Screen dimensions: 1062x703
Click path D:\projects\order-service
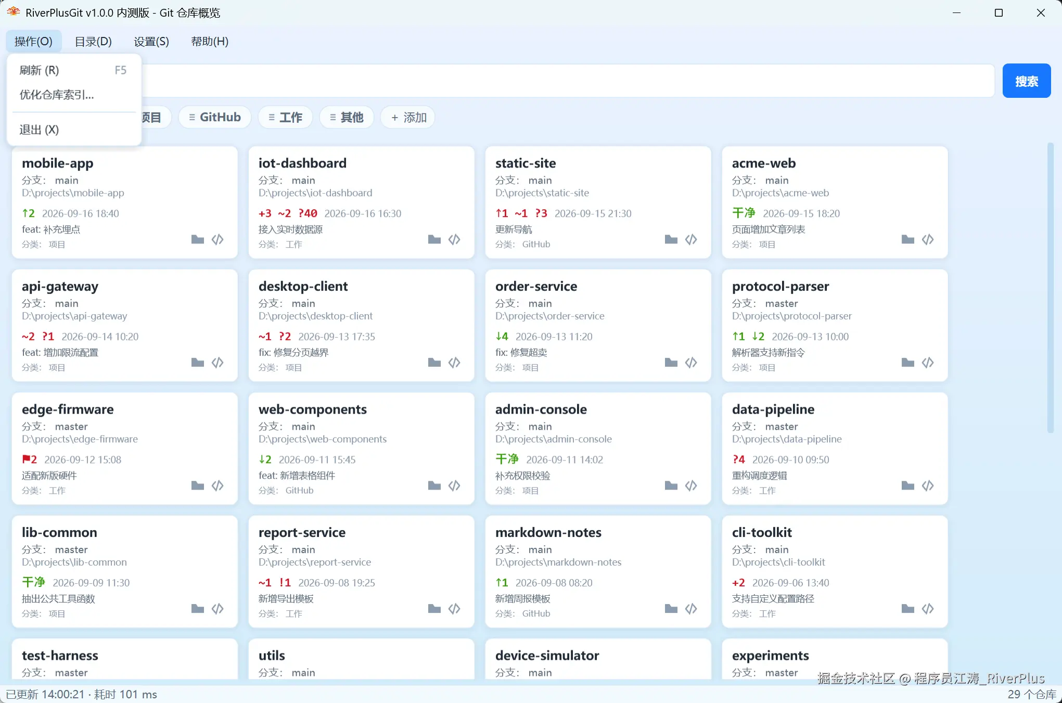pos(549,316)
